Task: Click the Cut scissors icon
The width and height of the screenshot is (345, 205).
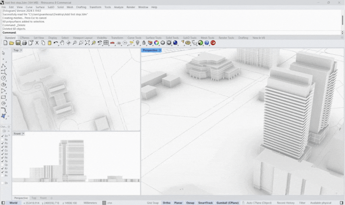Action: [x=37, y=43]
